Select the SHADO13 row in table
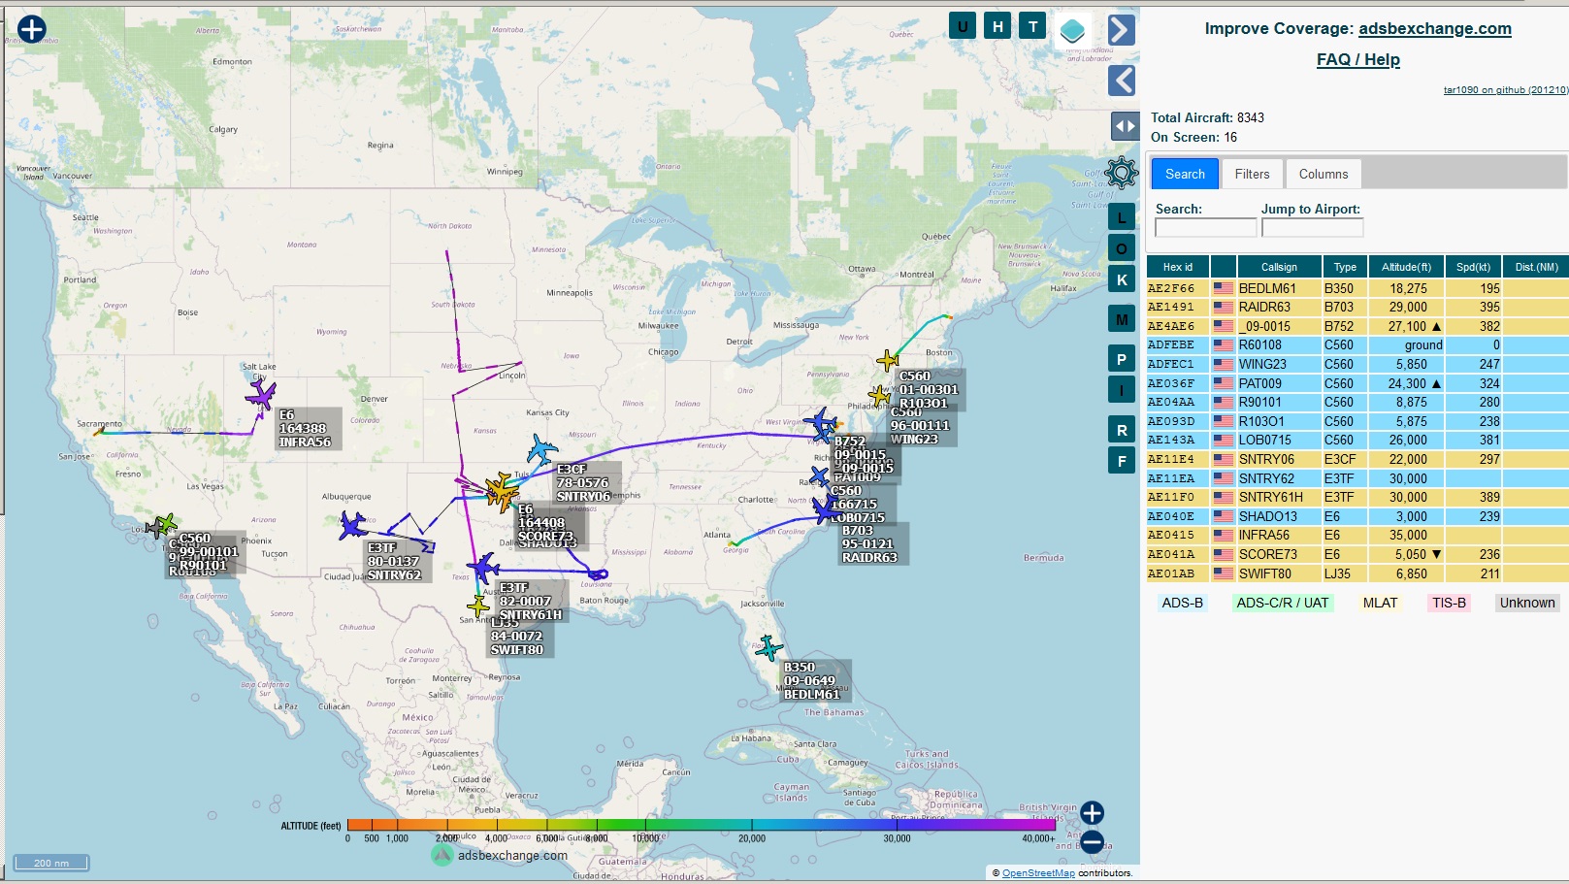Viewport: 1569px width, 884px height. (1357, 516)
